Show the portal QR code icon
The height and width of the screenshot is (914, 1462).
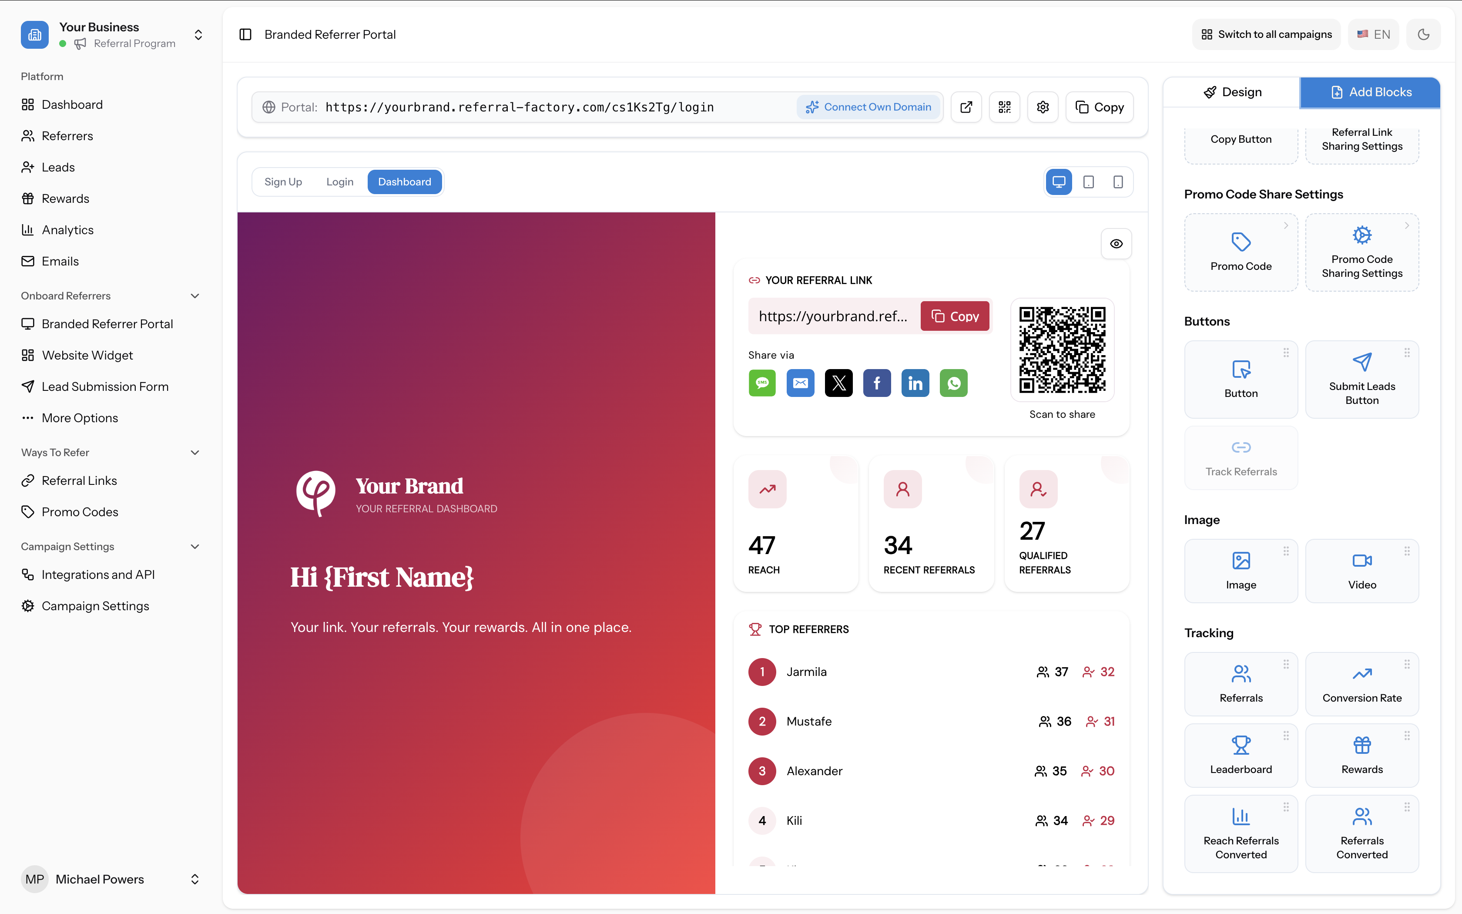tap(1004, 107)
